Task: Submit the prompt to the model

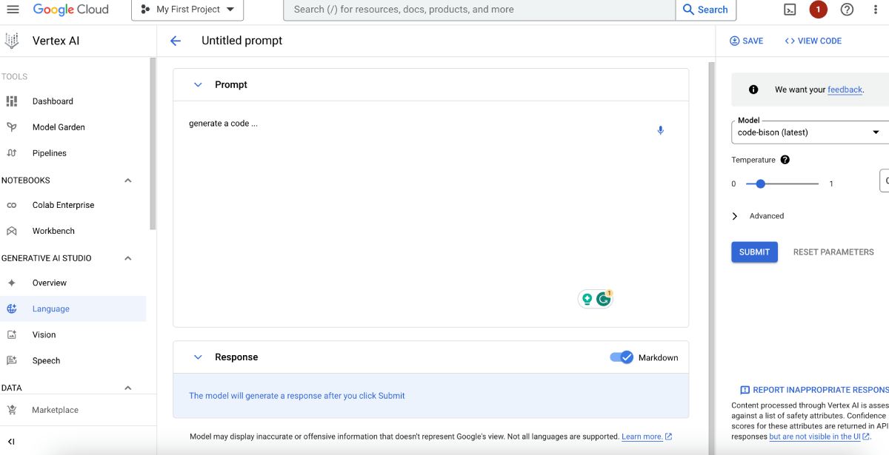Action: [754, 252]
